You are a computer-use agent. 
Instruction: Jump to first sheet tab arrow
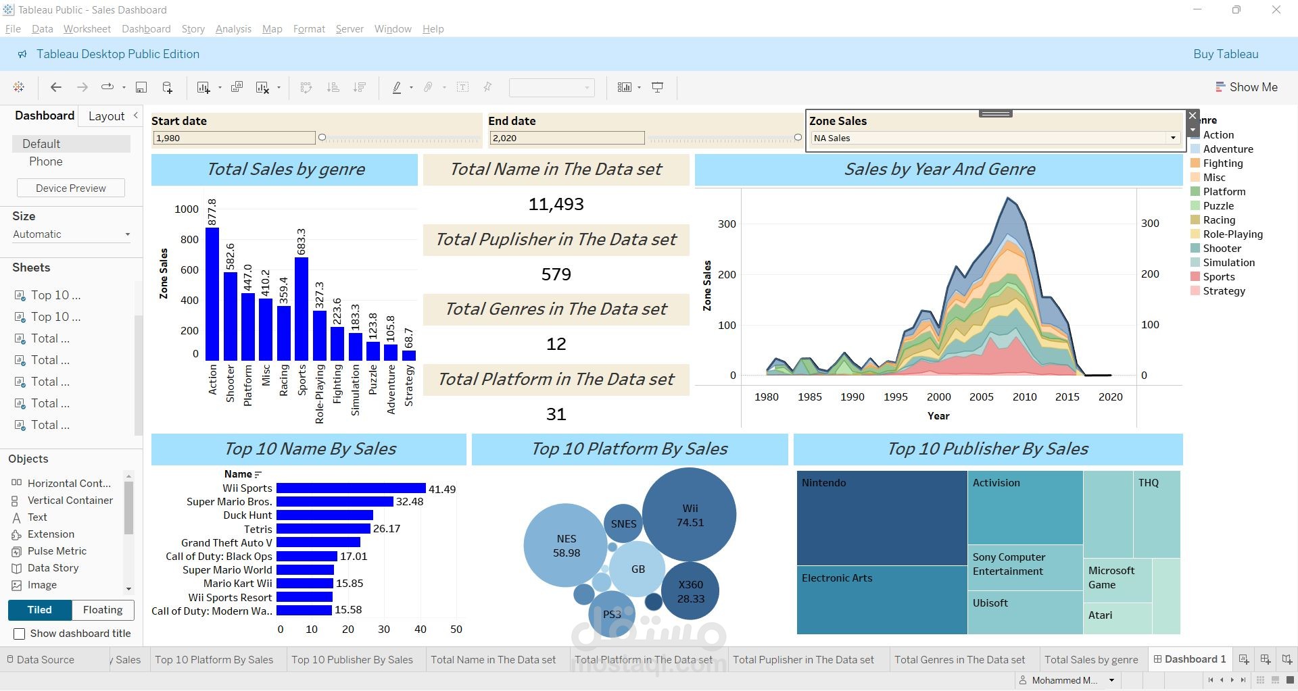pyautogui.click(x=1210, y=680)
